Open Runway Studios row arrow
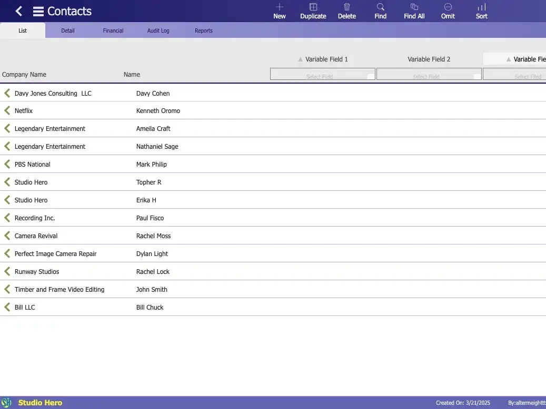This screenshot has width=546, height=409. (x=7, y=271)
